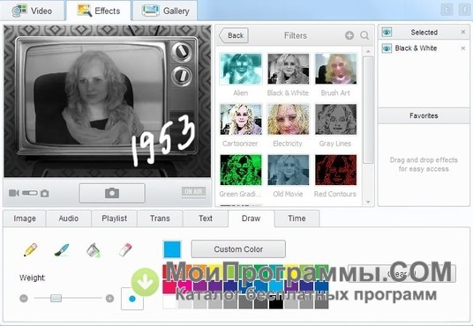Open the Custom Color button
Image resolution: width=473 pixels, height=326 pixels.
pyautogui.click(x=238, y=249)
